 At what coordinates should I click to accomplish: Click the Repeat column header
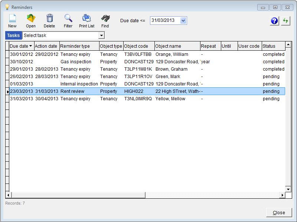pos(210,46)
